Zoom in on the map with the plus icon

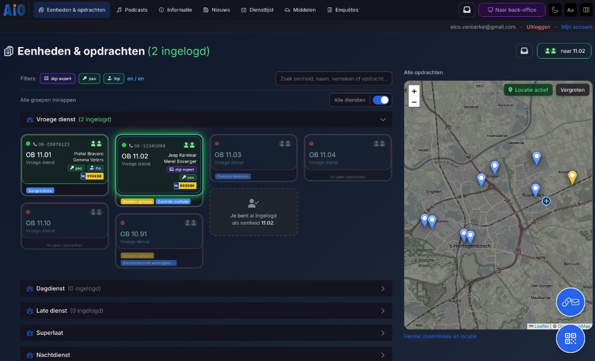[x=414, y=92]
